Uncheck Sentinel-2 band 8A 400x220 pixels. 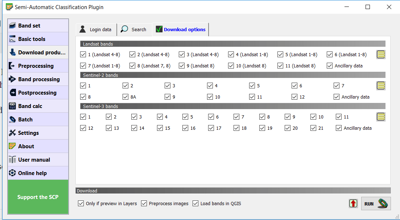pyautogui.click(x=125, y=97)
